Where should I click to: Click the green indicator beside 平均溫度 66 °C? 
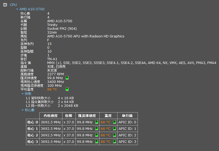point(67,89)
